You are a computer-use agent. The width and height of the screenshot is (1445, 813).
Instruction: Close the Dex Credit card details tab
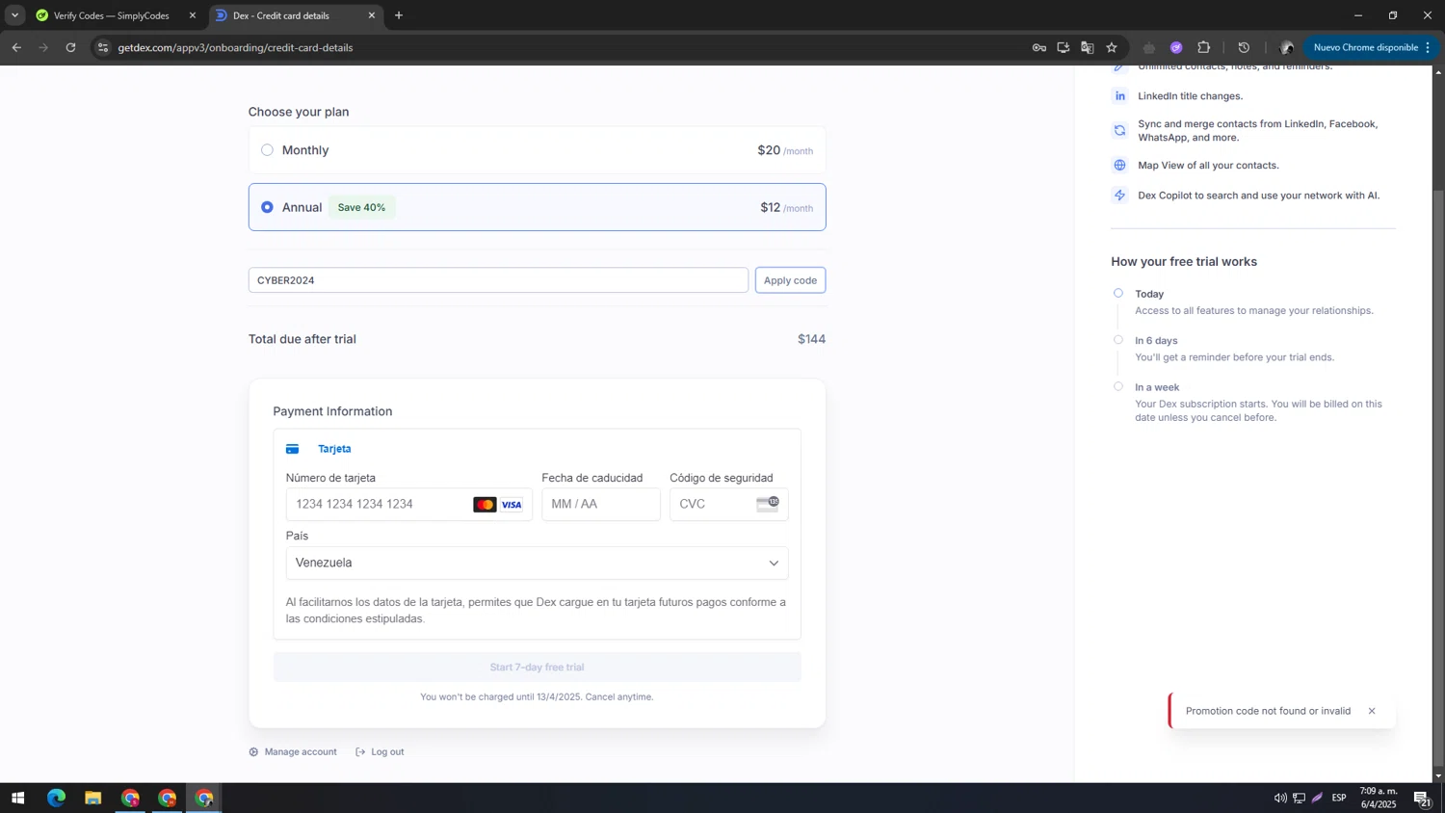pyautogui.click(x=371, y=15)
